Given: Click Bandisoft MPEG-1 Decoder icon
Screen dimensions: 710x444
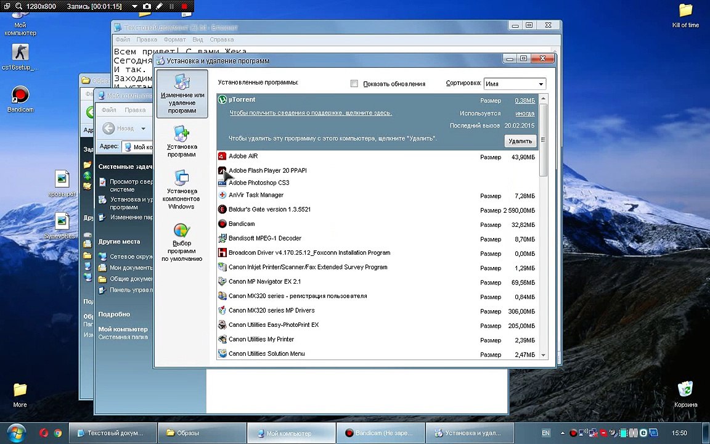Looking at the screenshot, I should [222, 238].
